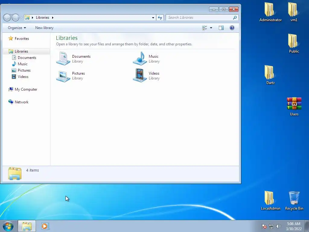The image size is (309, 232).
Task: Click New library button
Action: click(x=44, y=28)
